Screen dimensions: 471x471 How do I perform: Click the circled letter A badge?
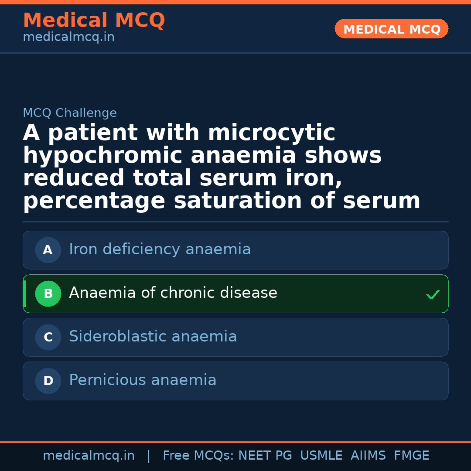coord(48,250)
